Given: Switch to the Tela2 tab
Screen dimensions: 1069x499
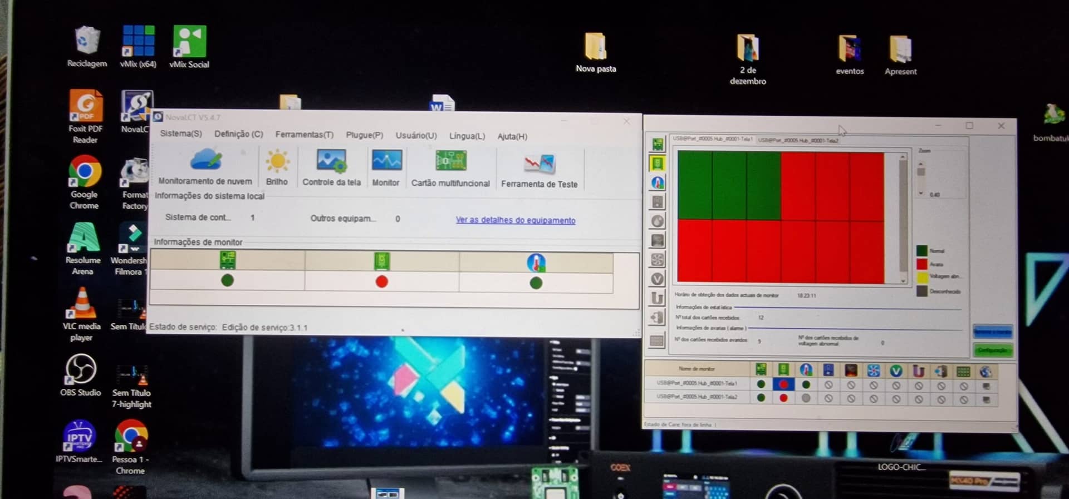Looking at the screenshot, I should click(798, 140).
